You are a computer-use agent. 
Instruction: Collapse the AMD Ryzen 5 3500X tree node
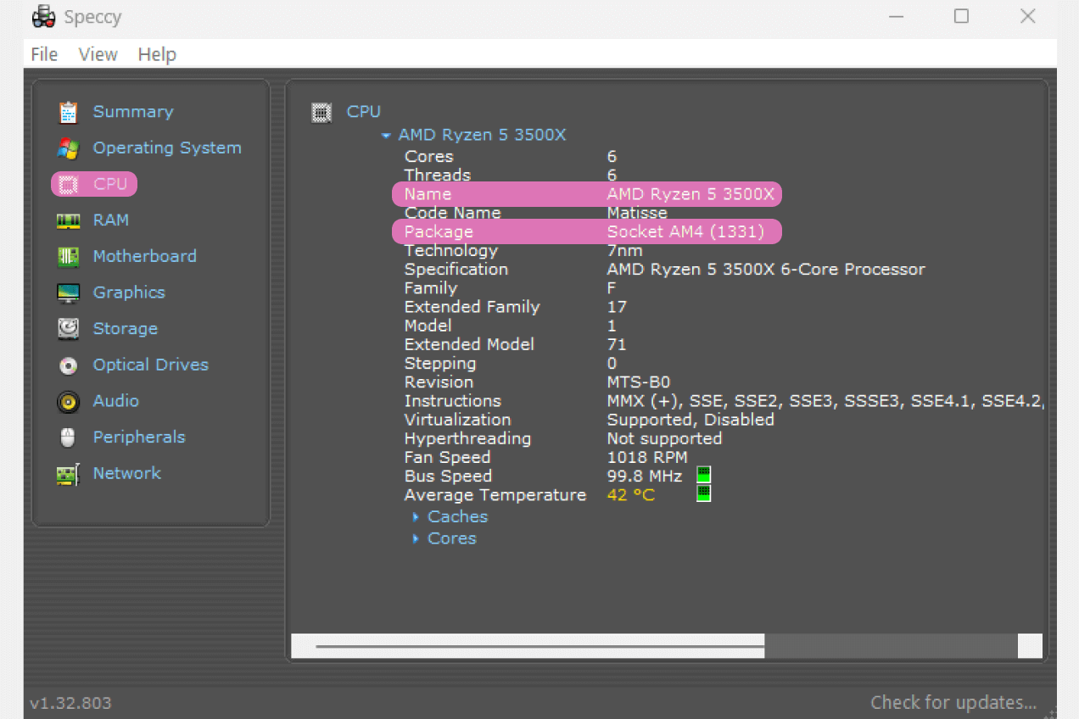pos(386,135)
